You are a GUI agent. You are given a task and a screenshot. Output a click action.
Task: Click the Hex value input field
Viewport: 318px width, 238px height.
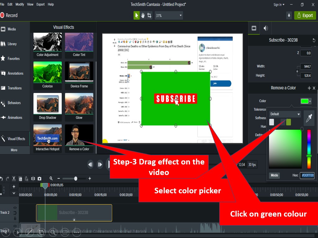pyautogui.click(x=307, y=175)
